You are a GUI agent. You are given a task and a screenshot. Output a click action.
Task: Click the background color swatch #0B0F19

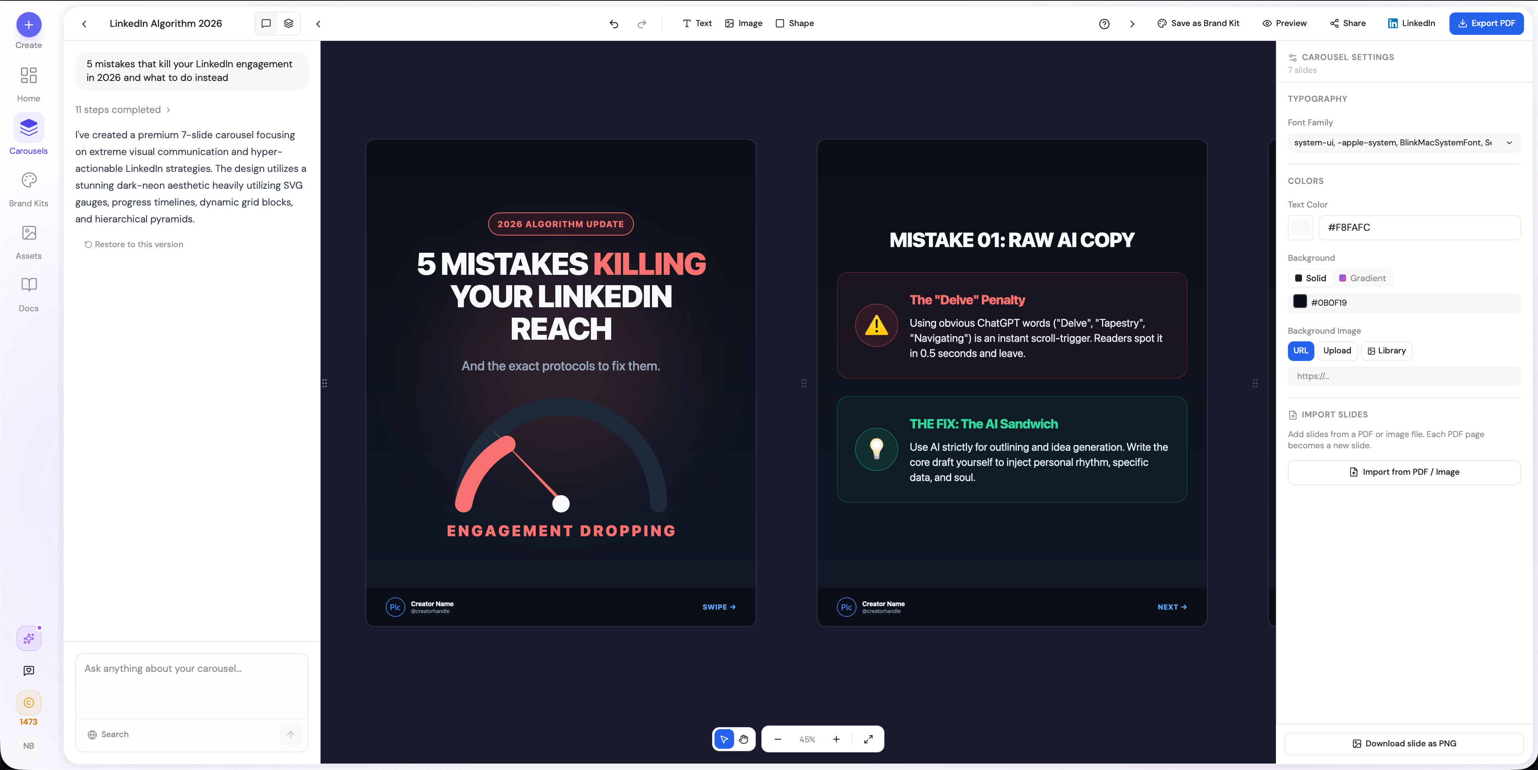[x=1300, y=302]
